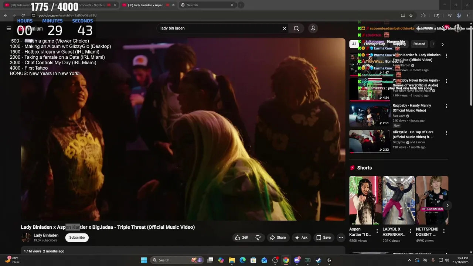Open 'Raq baby - Handy Manny' title
473x266 pixels.
pos(412,108)
